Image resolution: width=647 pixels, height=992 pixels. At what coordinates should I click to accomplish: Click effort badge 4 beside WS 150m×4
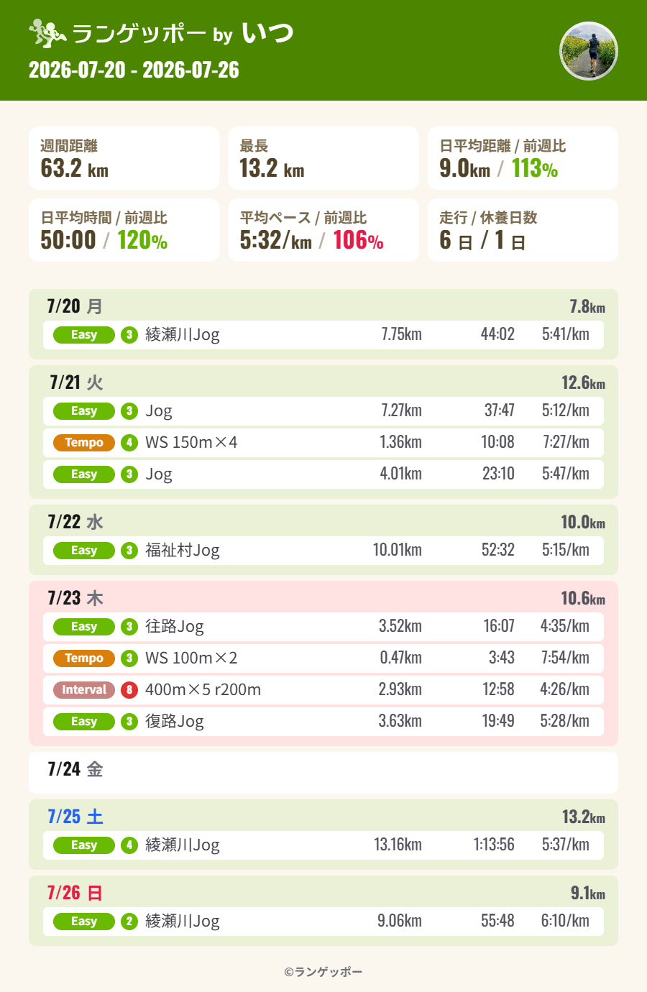[129, 443]
